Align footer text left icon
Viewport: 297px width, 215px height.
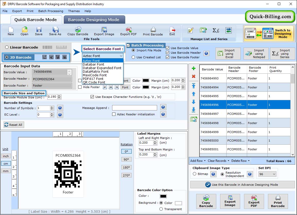(x=105, y=87)
